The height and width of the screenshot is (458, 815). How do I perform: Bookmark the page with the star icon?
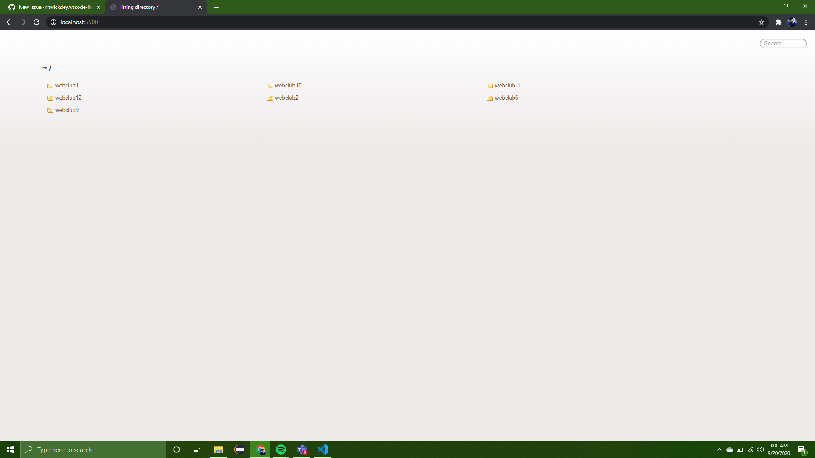(762, 22)
